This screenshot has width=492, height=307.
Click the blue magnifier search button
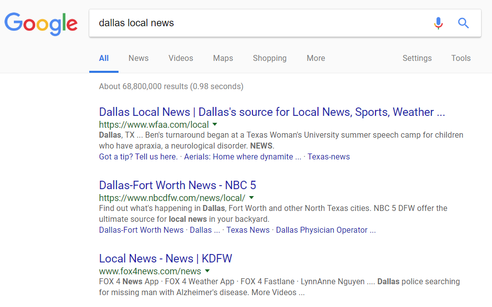click(x=463, y=23)
